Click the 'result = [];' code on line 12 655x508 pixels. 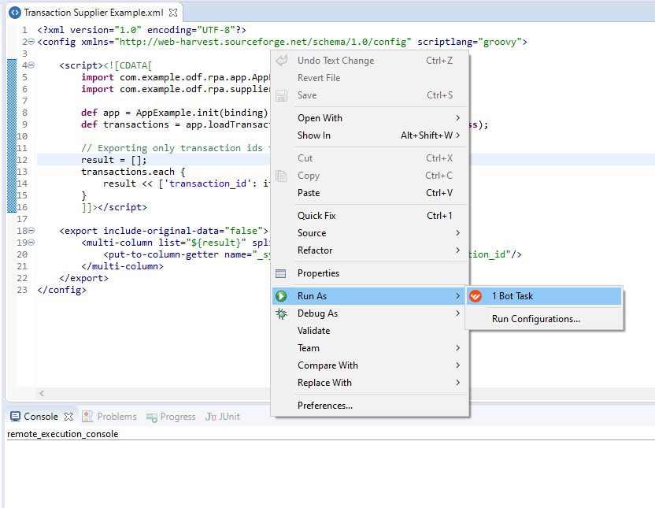pyautogui.click(x=113, y=160)
